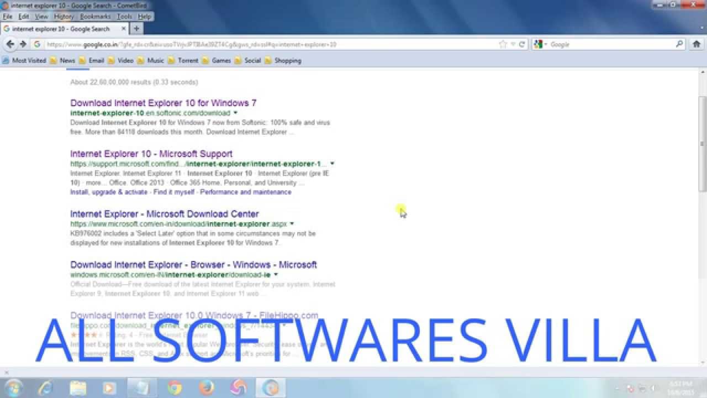Launch Google Chrome from the taskbar
707x398 pixels.
175,387
